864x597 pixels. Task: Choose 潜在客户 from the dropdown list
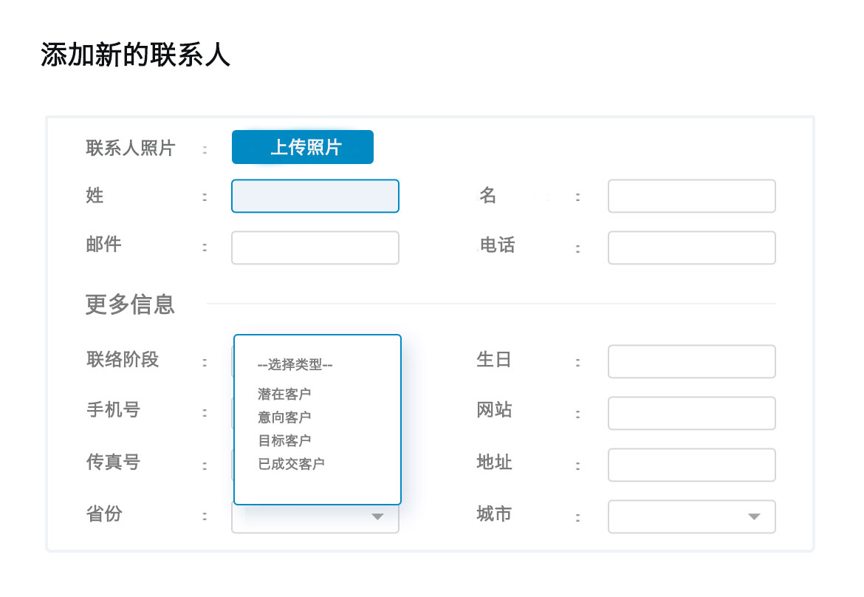click(284, 394)
